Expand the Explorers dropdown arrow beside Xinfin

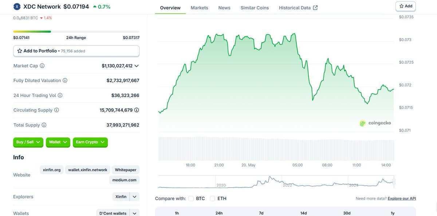click(134, 197)
